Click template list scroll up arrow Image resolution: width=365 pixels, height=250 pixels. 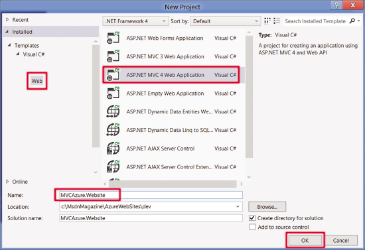click(249, 32)
